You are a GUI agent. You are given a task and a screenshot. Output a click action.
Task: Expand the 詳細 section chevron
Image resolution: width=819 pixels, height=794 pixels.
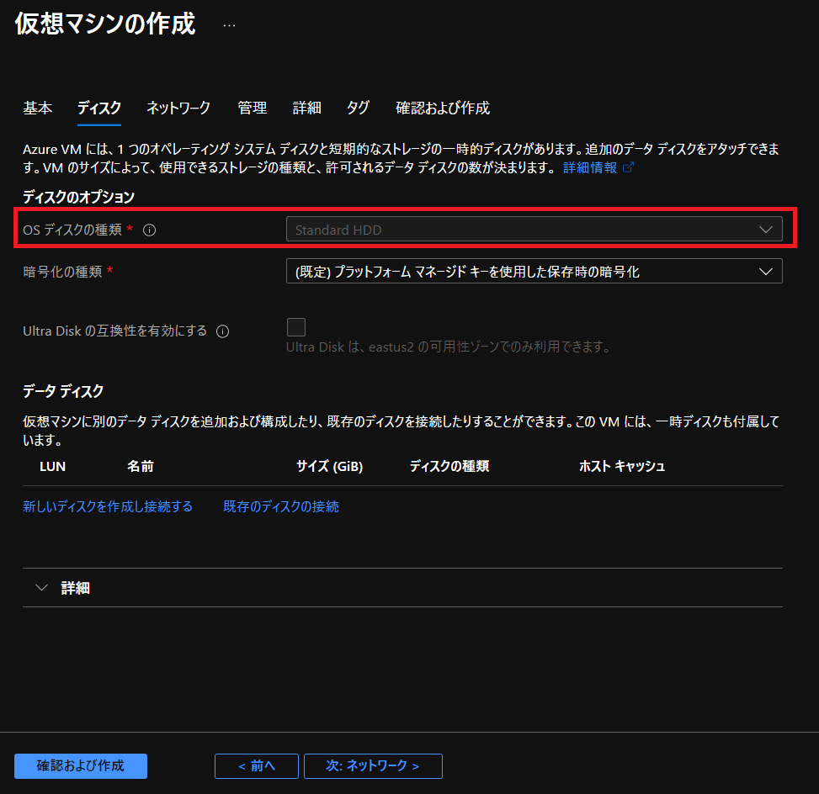[41, 588]
